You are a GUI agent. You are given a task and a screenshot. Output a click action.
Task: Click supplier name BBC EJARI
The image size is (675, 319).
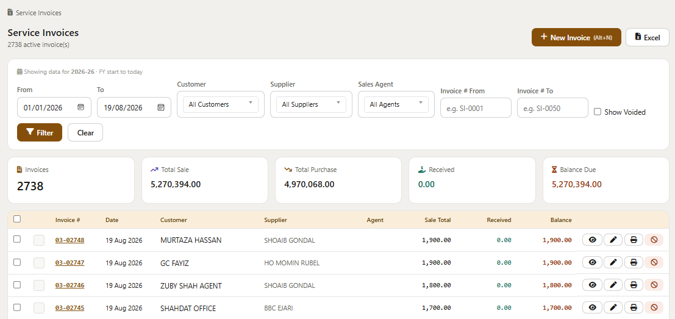coord(279,308)
